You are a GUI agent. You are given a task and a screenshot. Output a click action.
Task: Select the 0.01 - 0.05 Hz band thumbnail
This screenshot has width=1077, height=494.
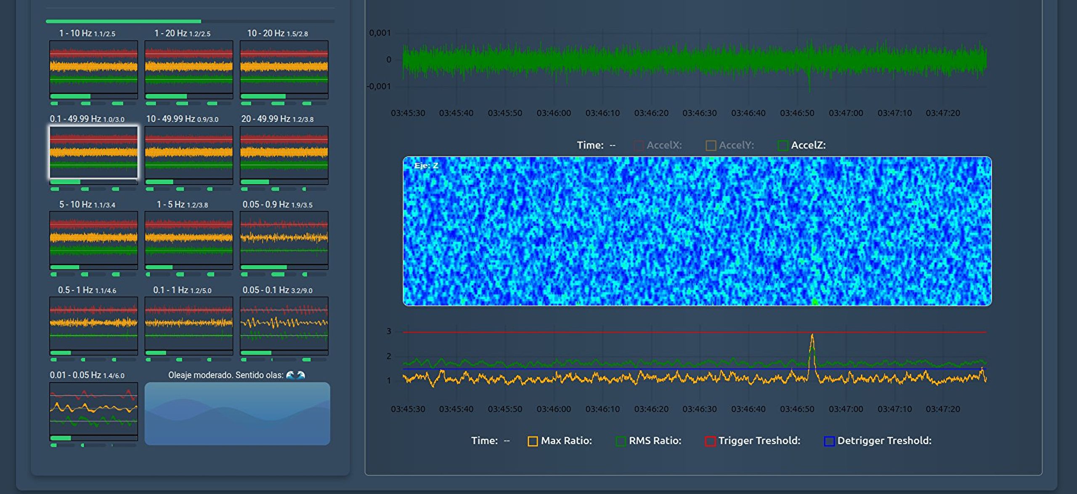(93, 409)
